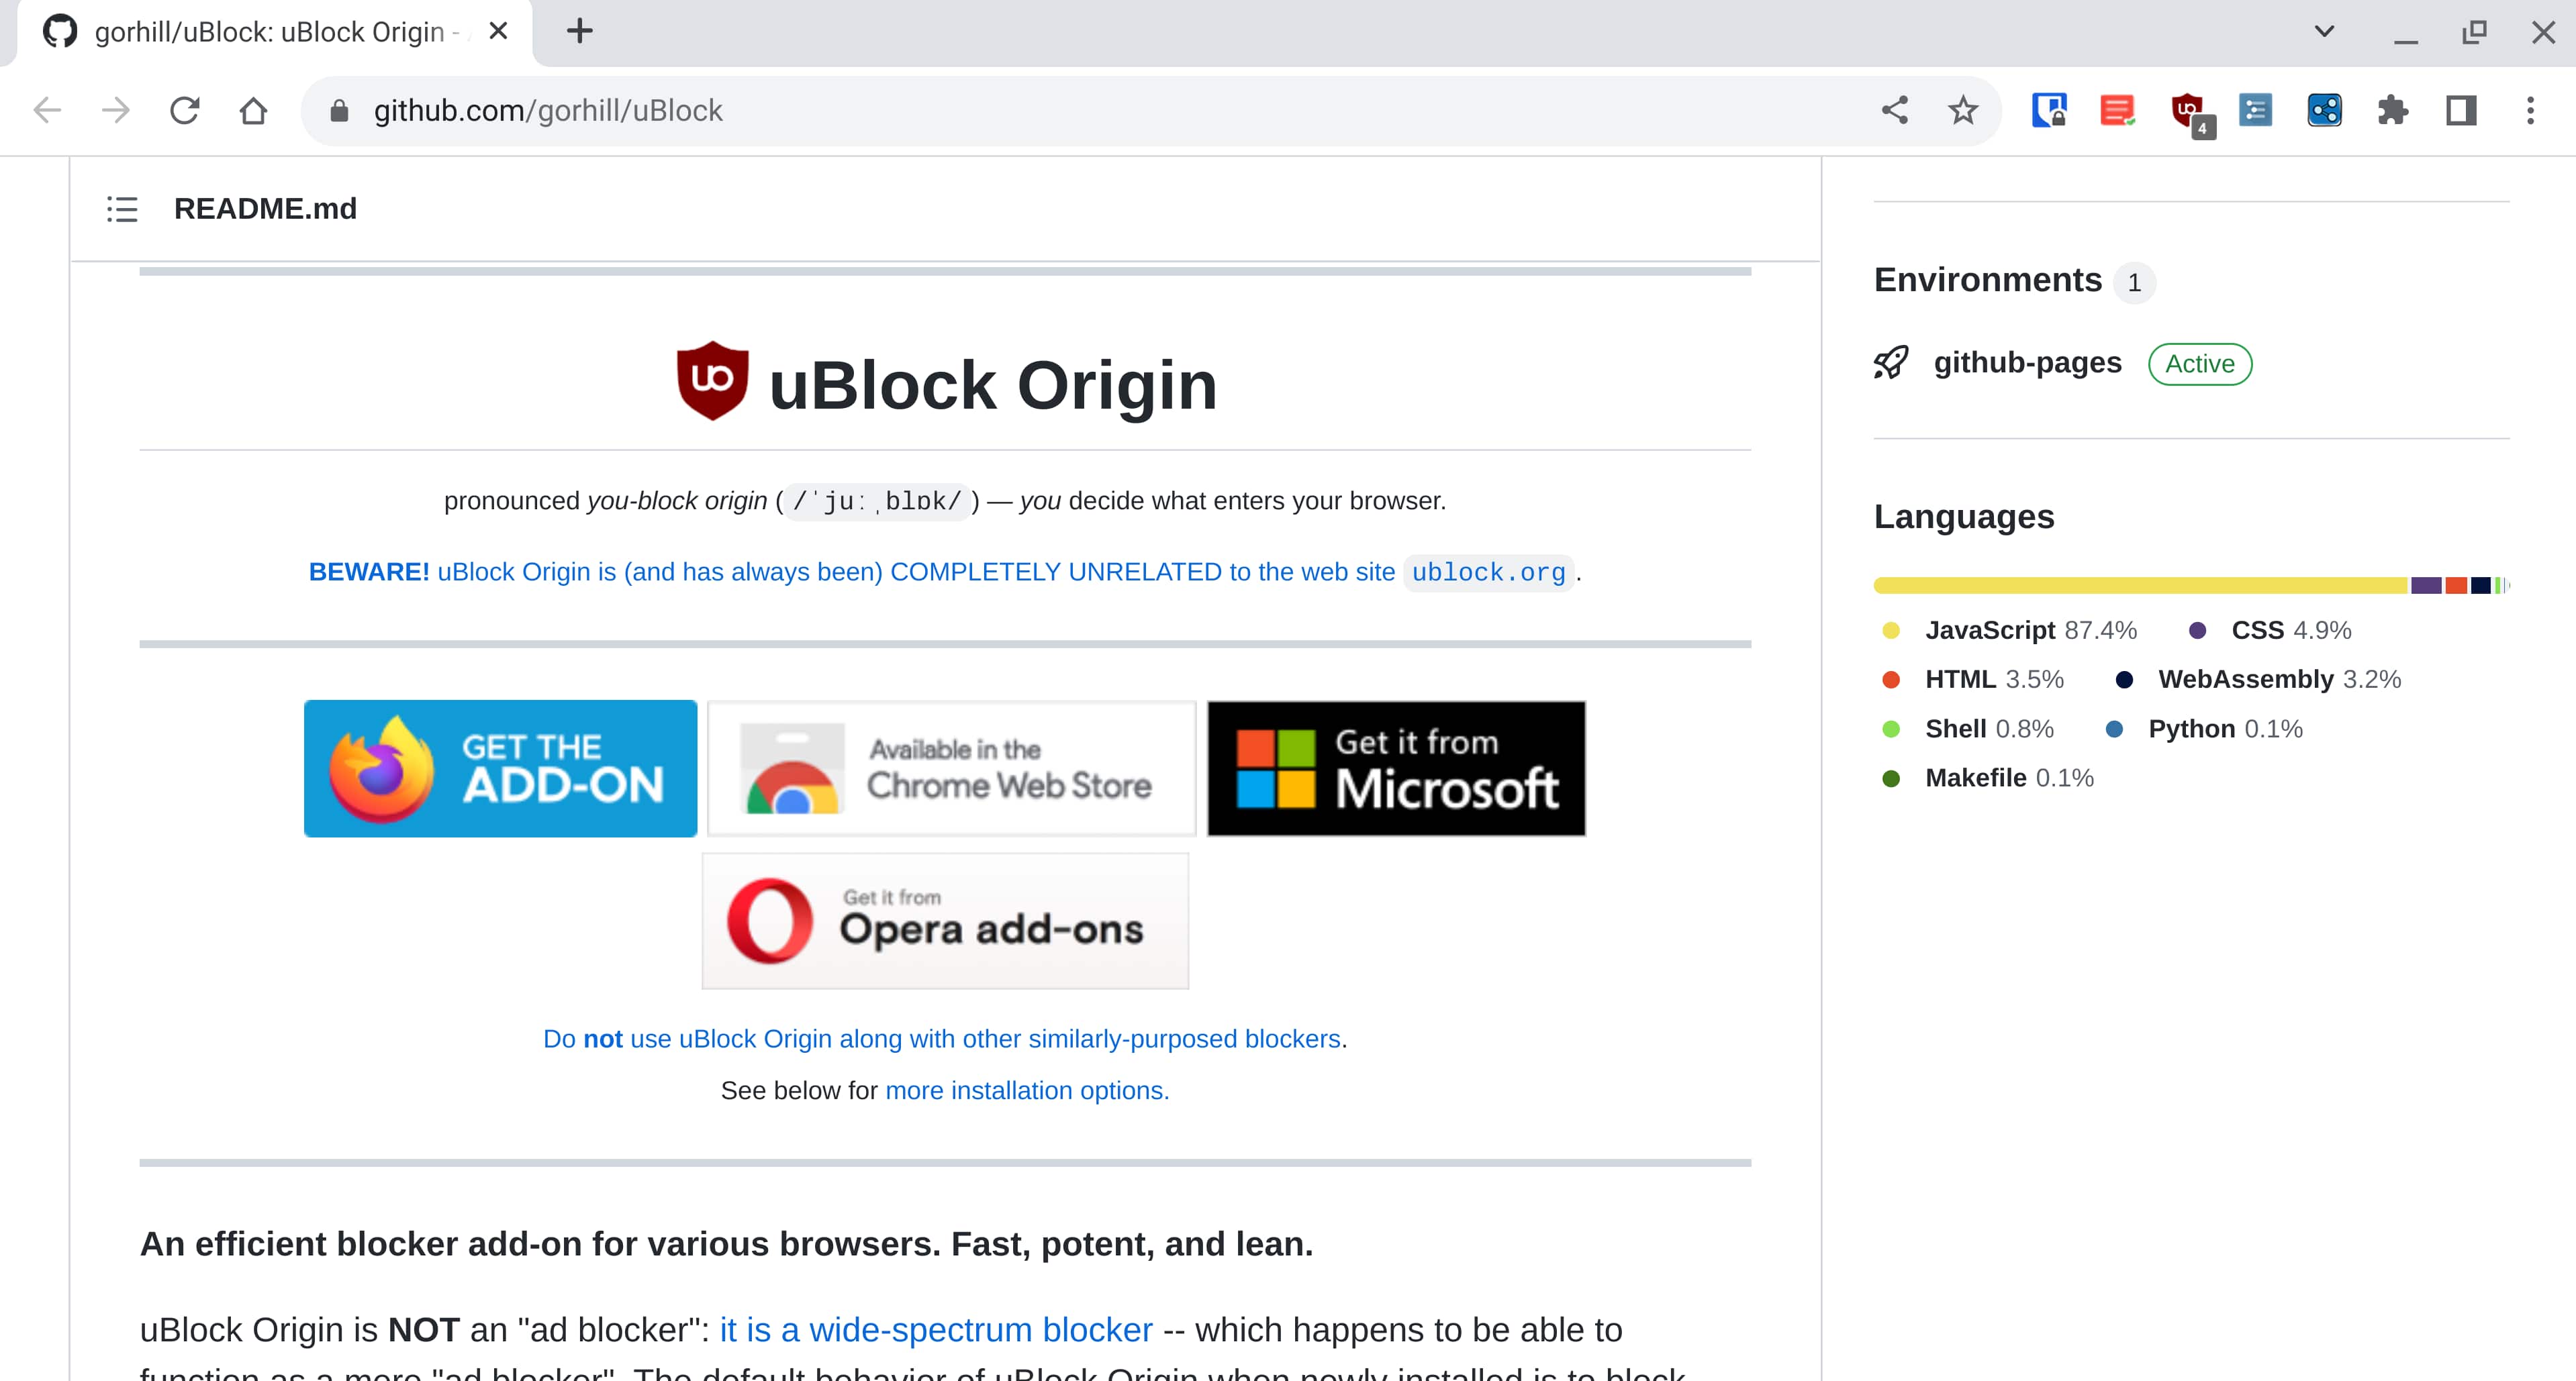Screen dimensions: 2576x1381
Task: Select the gorhill/uBlock browser tab
Action: (275, 33)
